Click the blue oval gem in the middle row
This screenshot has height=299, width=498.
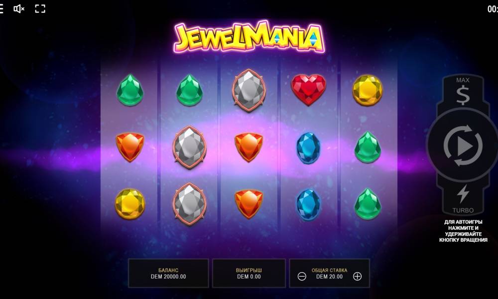(x=308, y=148)
